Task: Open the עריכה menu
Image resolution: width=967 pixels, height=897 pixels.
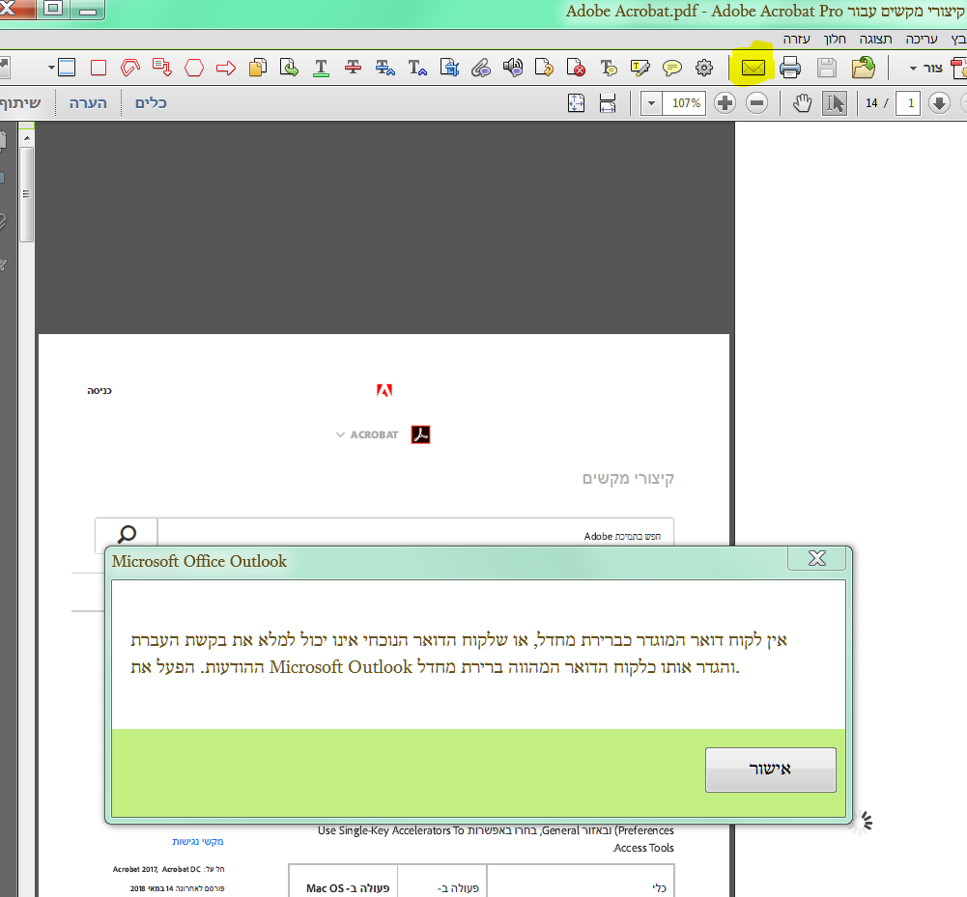Action: click(922, 39)
